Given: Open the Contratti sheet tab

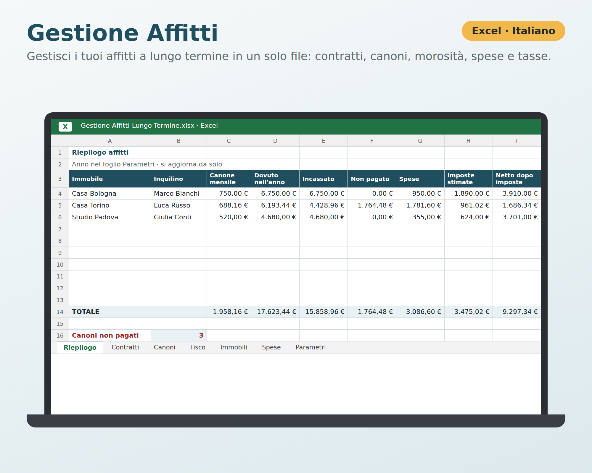Looking at the screenshot, I should pos(125,347).
